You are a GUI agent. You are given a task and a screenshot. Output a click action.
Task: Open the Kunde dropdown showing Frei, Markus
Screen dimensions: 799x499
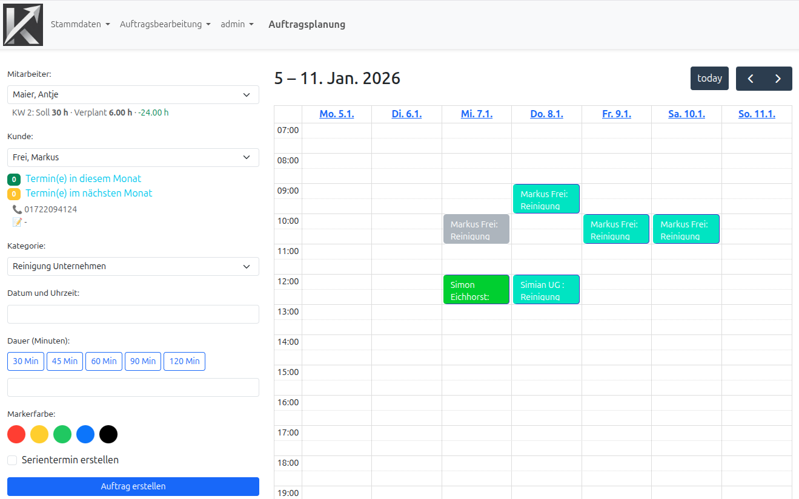tap(133, 157)
